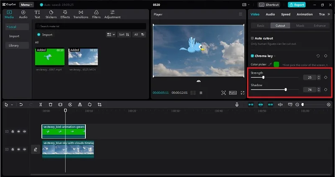Open the grid view dropdown
This screenshot has width=335, height=177.
coord(111,35)
